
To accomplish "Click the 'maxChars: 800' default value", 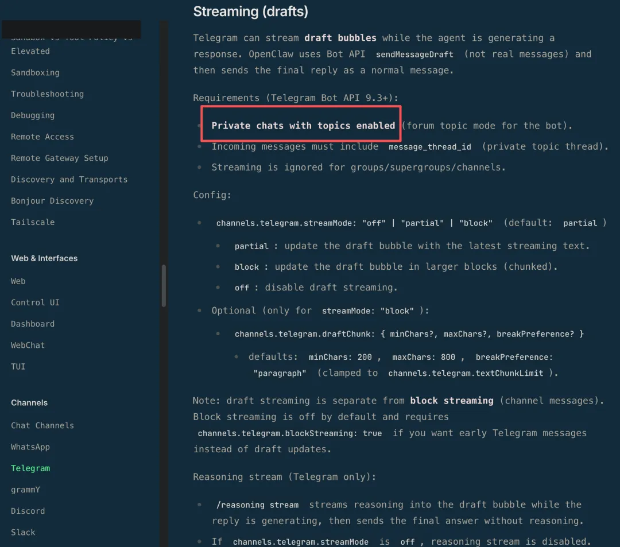I will pyautogui.click(x=424, y=357).
